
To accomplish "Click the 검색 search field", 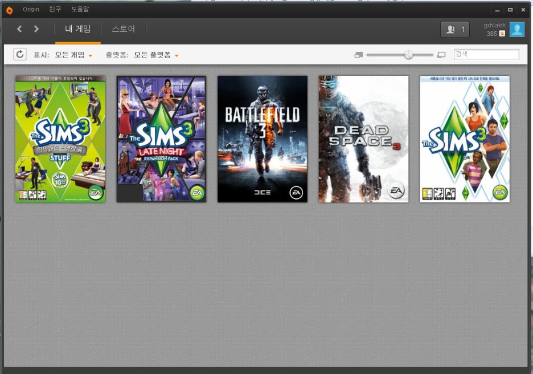I will pyautogui.click(x=486, y=54).
